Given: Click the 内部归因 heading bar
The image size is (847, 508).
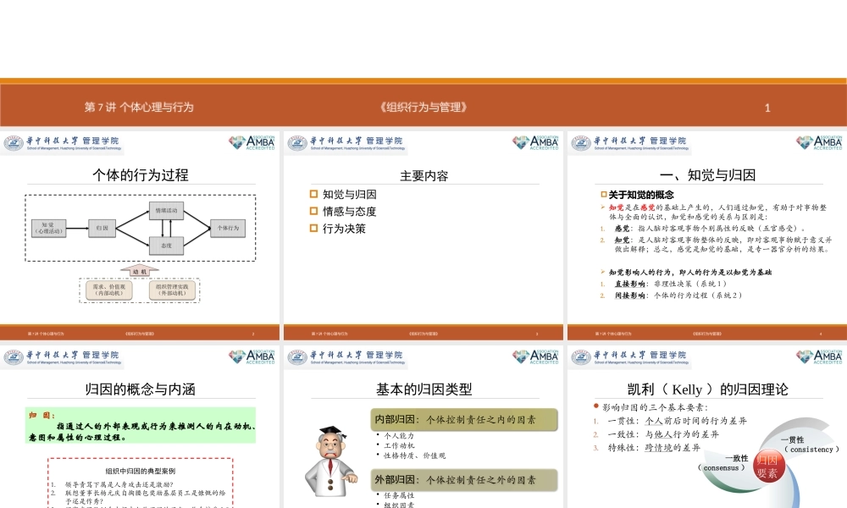Looking at the screenshot, I should pos(465,419).
